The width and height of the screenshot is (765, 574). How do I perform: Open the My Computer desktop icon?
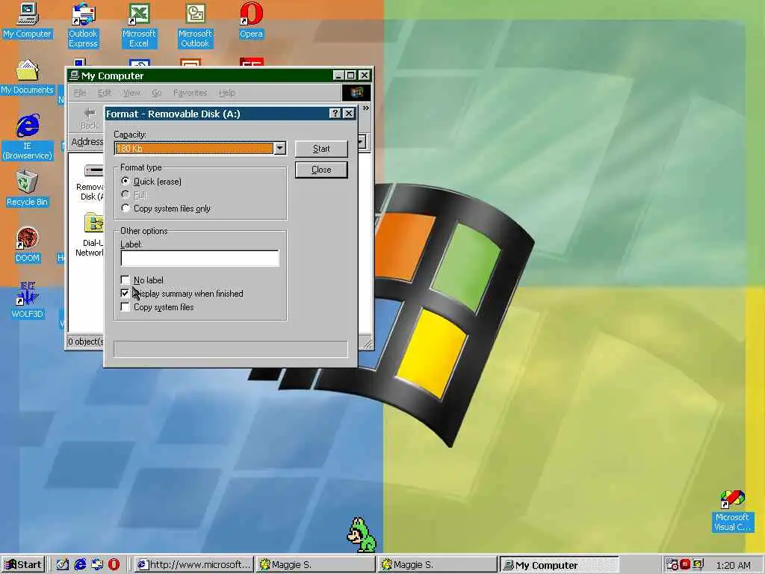(x=28, y=20)
